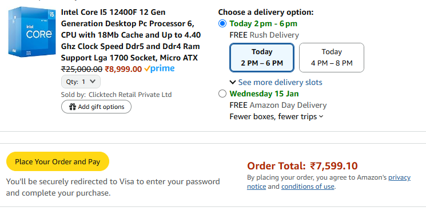
Task: Open the Qty: 1 quantity dropdown
Action: pyautogui.click(x=81, y=82)
